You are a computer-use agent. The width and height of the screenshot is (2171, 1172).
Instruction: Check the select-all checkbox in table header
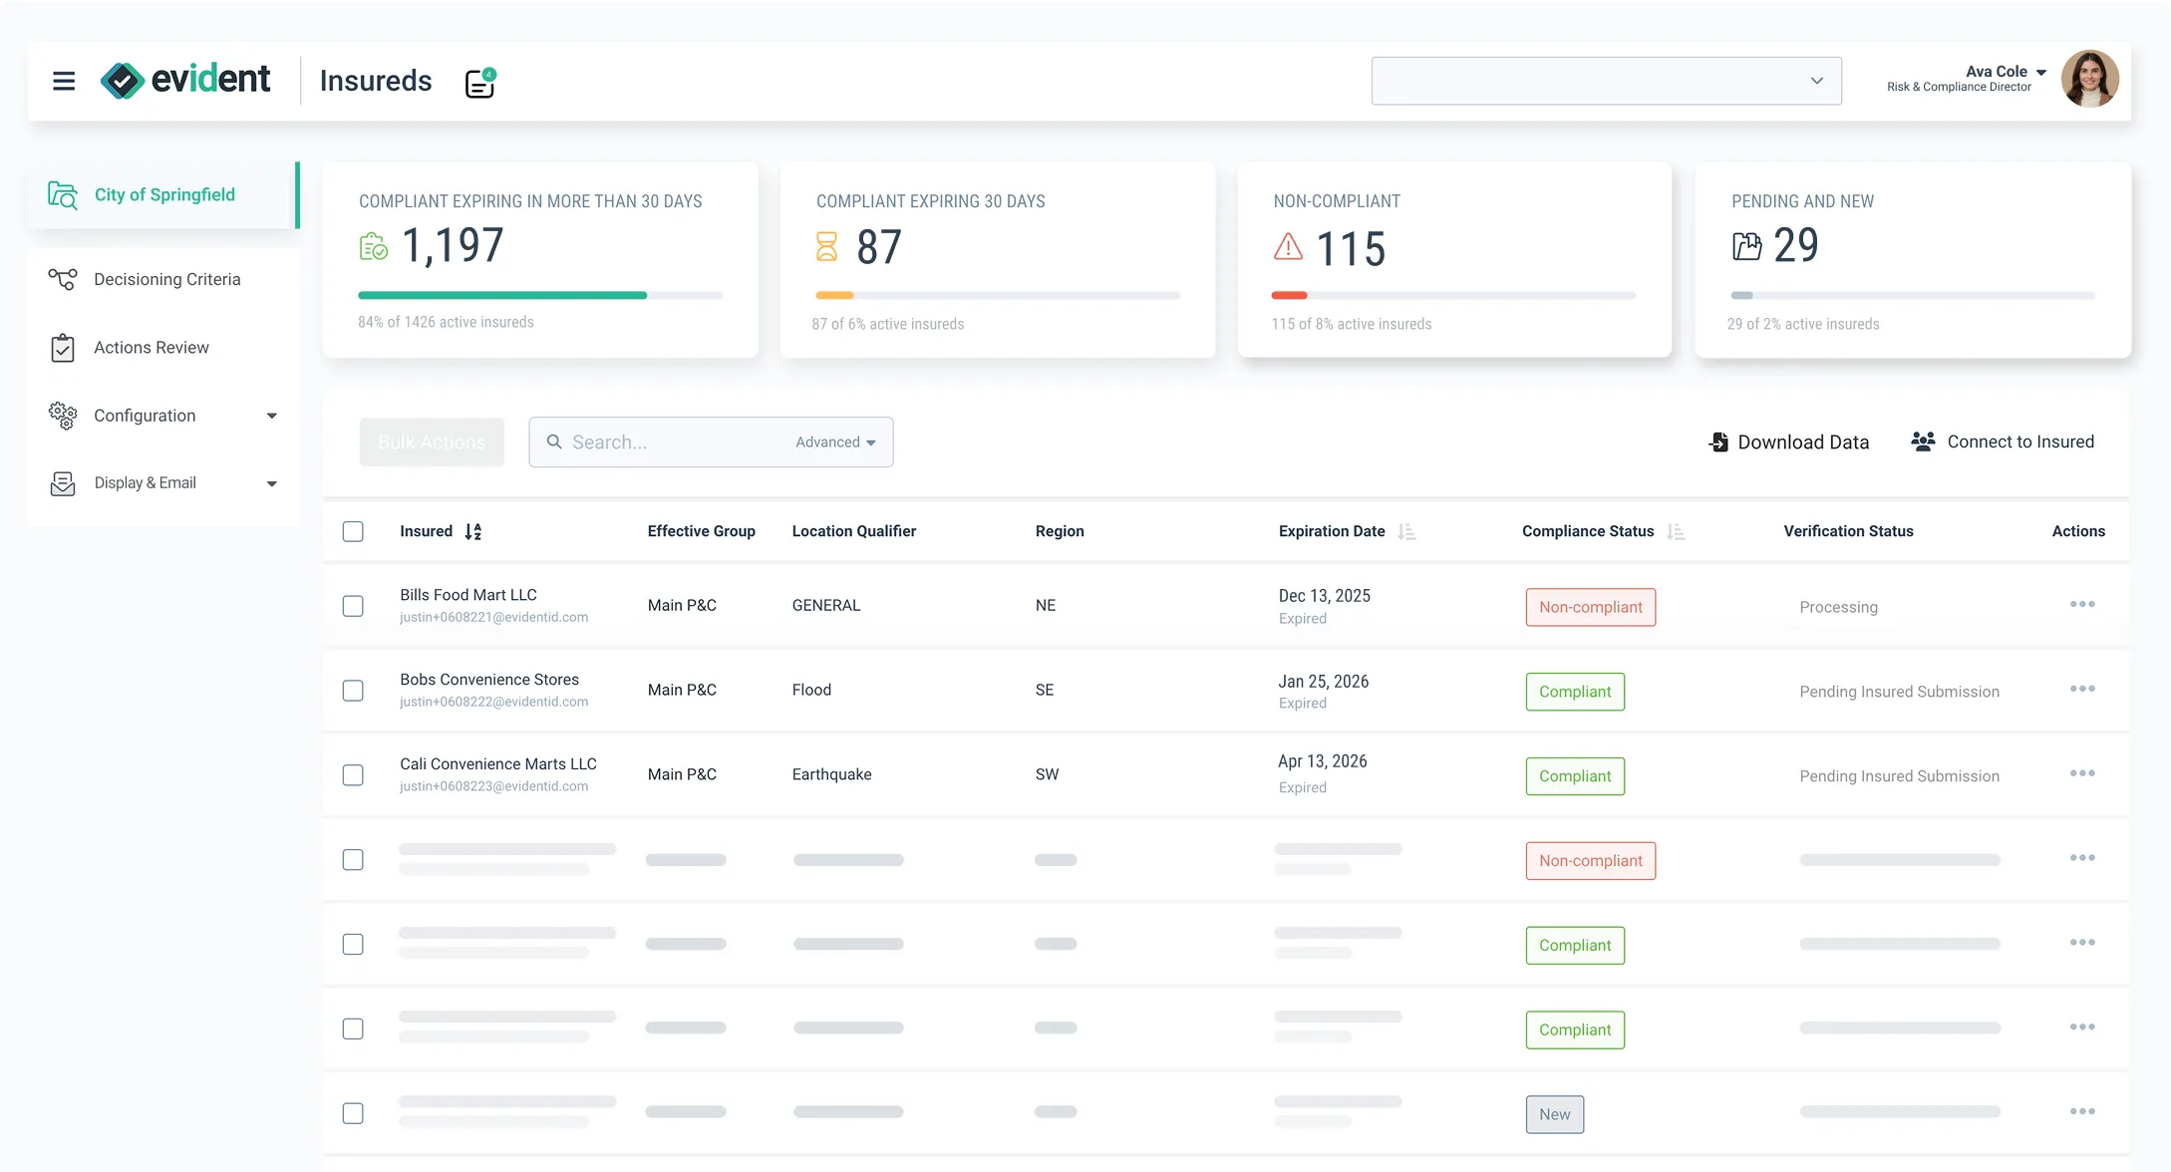(353, 531)
